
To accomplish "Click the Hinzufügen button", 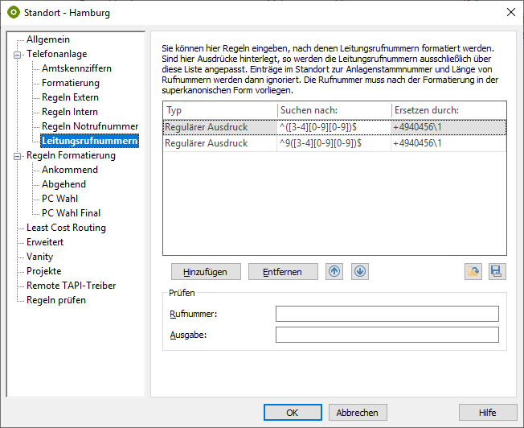I will [205, 272].
